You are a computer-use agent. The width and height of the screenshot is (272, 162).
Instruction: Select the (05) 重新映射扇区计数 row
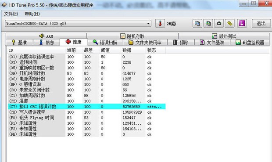tap(87, 68)
